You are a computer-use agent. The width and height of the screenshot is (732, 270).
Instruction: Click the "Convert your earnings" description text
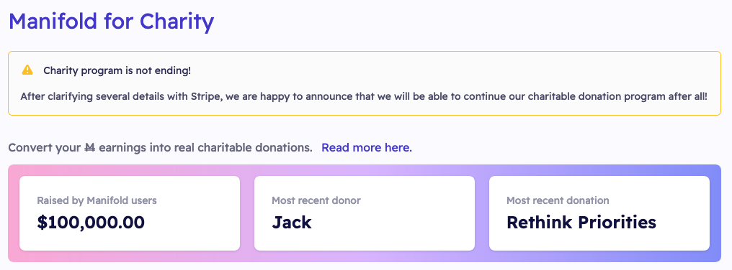pos(160,148)
